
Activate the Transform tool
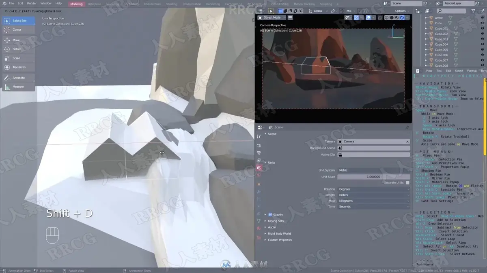(x=19, y=67)
